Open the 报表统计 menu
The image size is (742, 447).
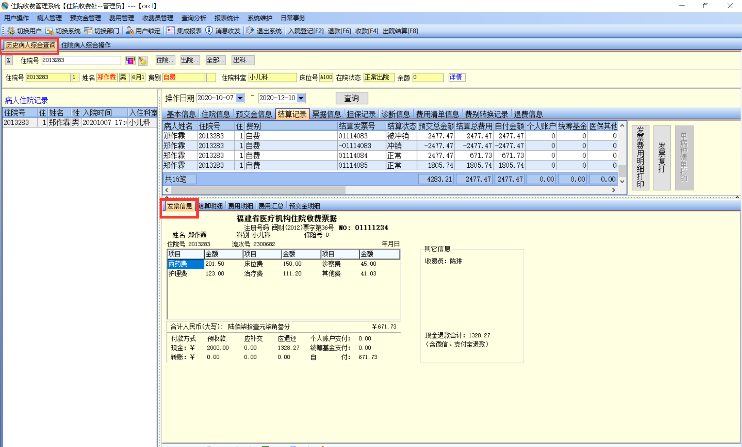pos(226,18)
